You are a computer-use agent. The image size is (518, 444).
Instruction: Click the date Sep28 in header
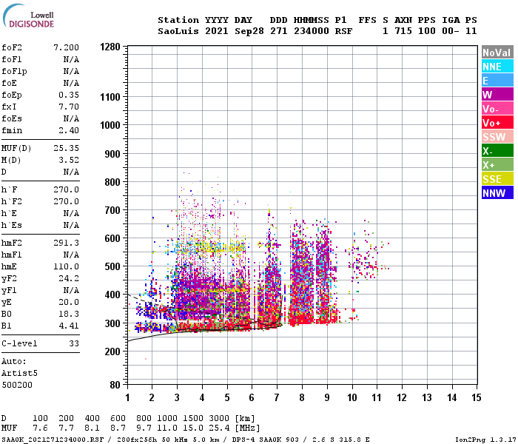[249, 31]
